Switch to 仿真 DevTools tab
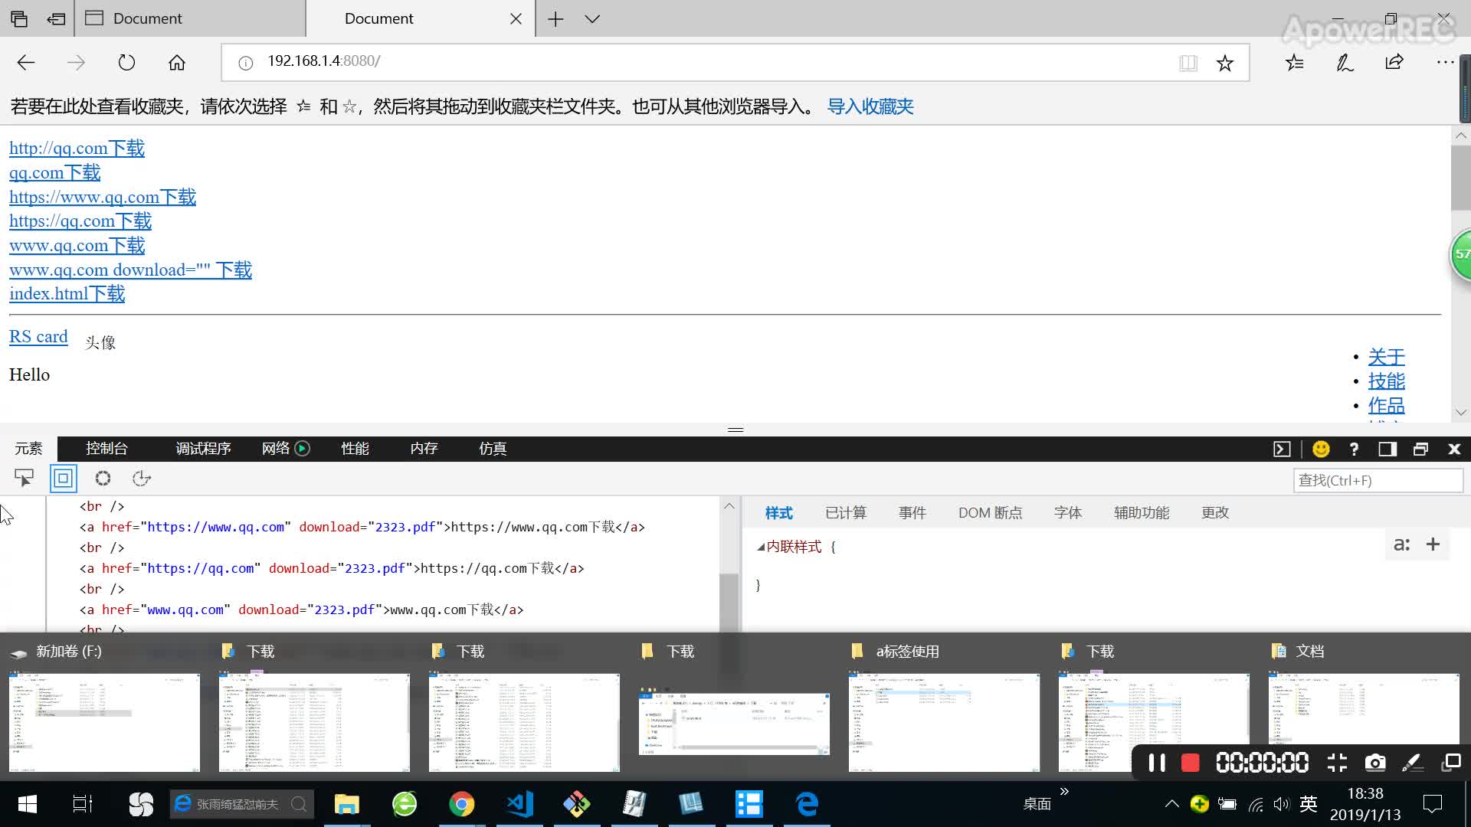Viewport: 1471px width, 827px height. pyautogui.click(x=493, y=449)
